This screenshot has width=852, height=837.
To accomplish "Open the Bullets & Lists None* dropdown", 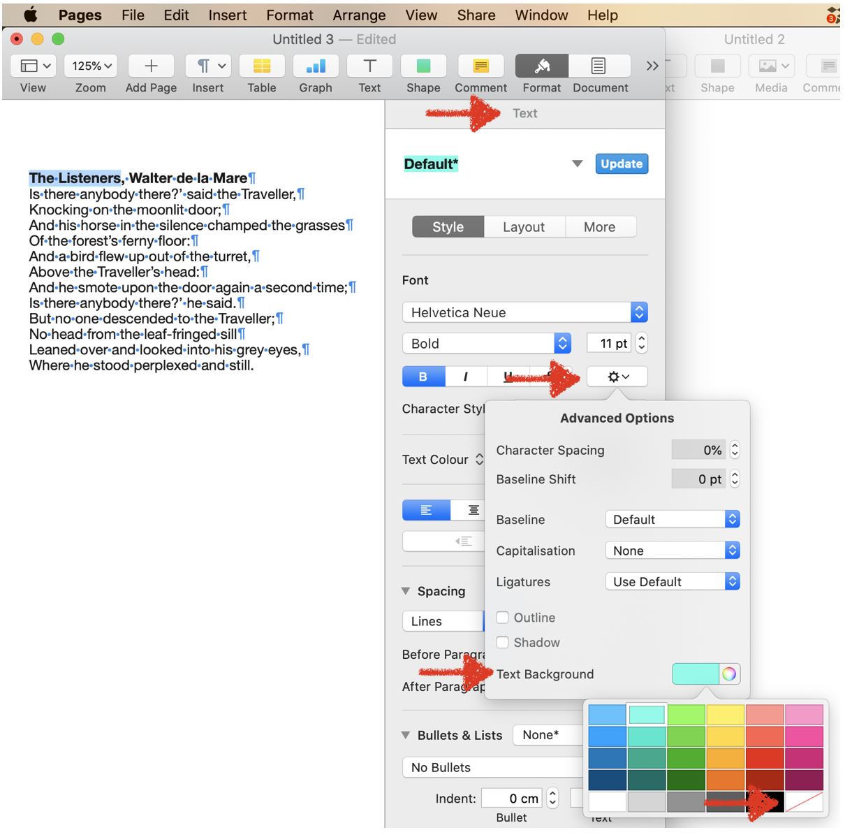I will coord(548,735).
